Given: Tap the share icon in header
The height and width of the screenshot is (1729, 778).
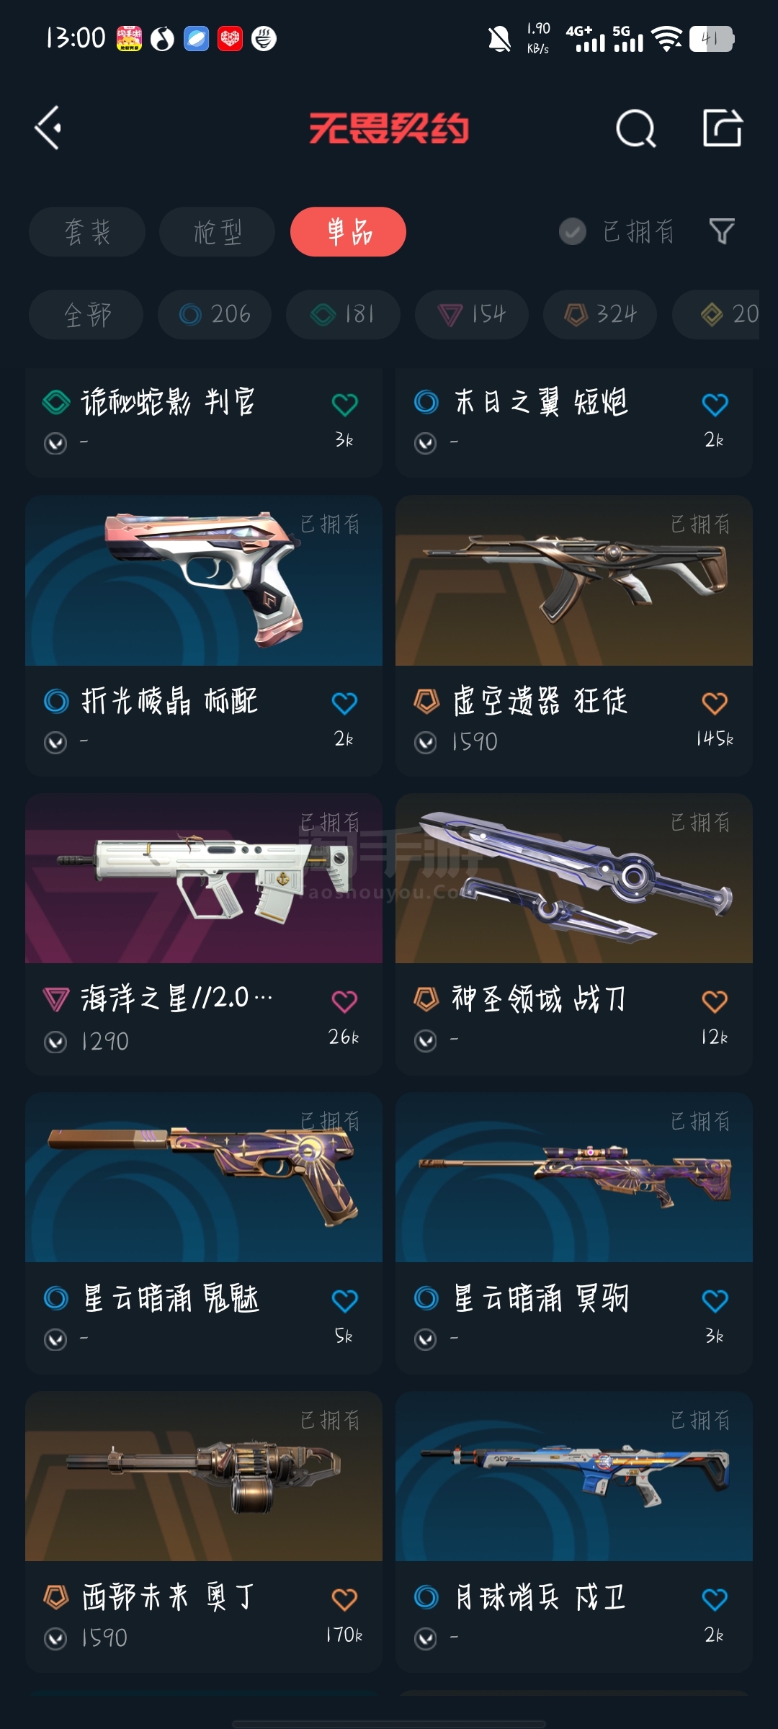Looking at the screenshot, I should pos(723,128).
